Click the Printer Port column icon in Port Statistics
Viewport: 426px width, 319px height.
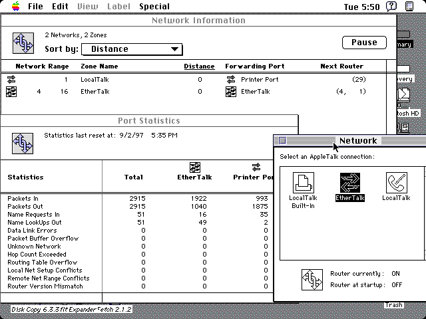tap(256, 167)
